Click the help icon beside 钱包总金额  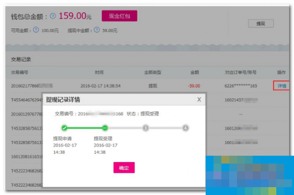(x=53, y=16)
